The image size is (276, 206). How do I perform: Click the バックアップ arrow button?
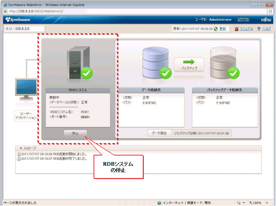tap(189, 65)
